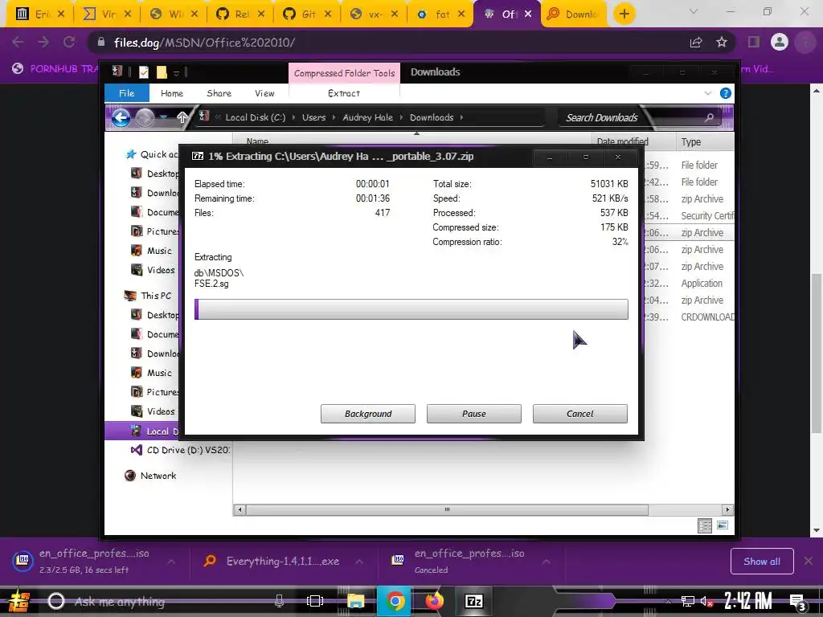Screen dimensions: 823x617
Task: Click the horizontal scrollbar left arrow
Action: click(x=240, y=509)
